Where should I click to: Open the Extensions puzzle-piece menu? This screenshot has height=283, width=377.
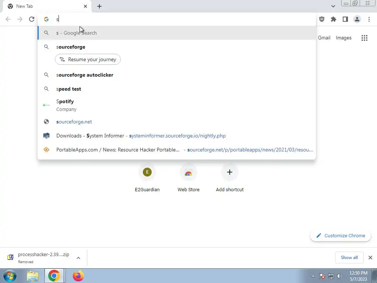pos(334,19)
